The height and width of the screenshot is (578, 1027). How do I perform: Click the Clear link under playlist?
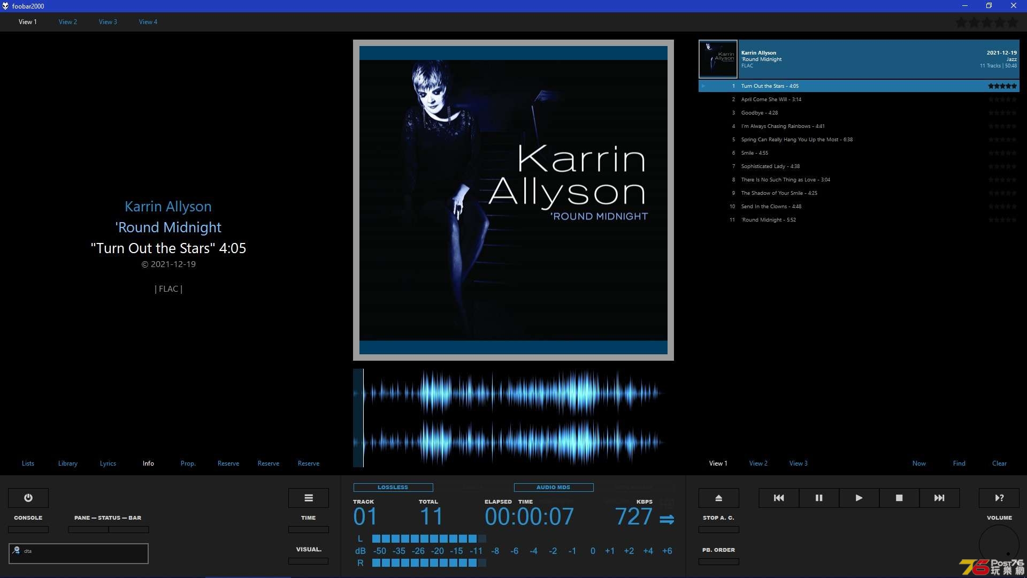(x=999, y=463)
